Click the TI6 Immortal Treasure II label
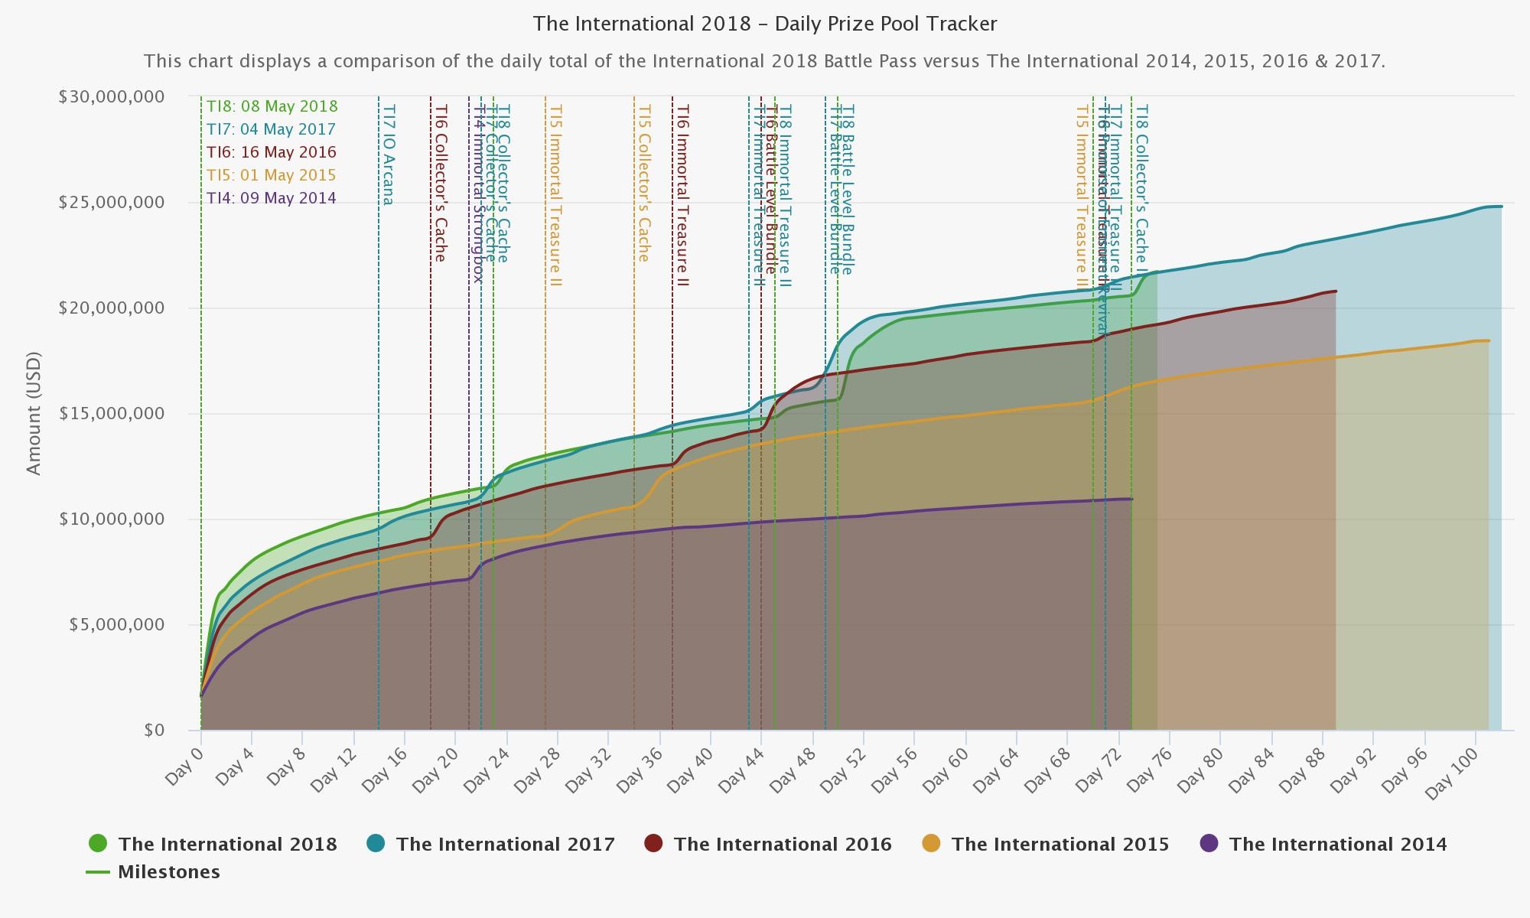 point(682,196)
